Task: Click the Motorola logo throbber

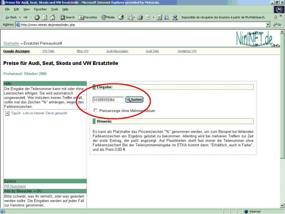Action: click(x=279, y=10)
